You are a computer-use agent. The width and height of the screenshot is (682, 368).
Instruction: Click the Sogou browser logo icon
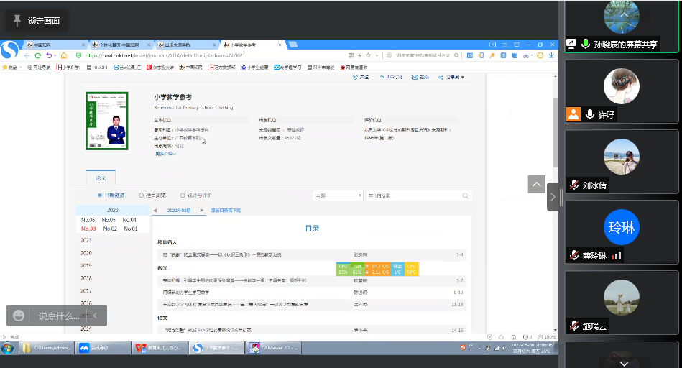click(9, 50)
